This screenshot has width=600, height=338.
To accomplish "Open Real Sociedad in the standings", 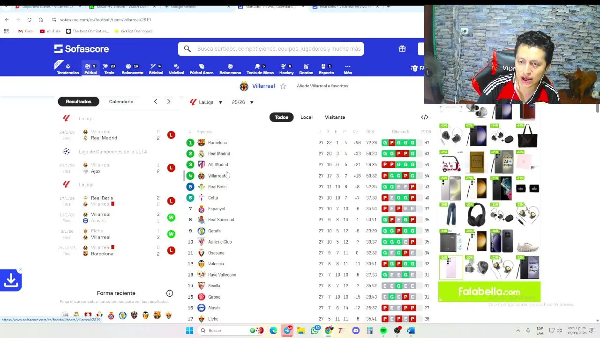I will [x=221, y=220].
